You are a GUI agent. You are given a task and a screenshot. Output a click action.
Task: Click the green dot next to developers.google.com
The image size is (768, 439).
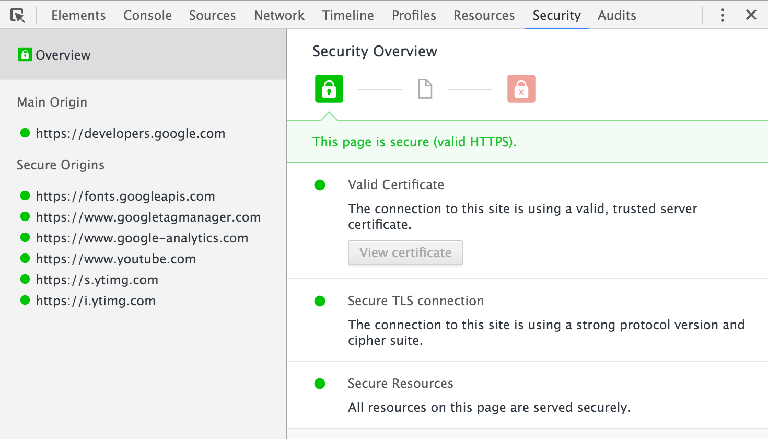25,133
